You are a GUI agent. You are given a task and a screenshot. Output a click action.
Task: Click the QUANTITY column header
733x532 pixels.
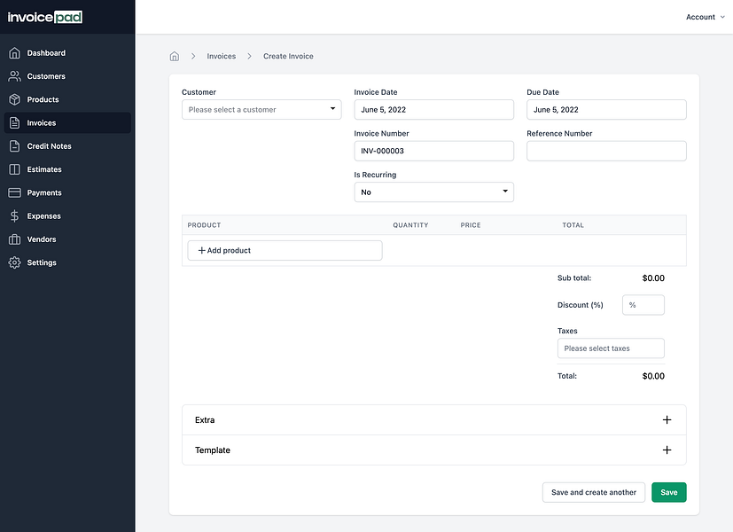pyautogui.click(x=410, y=225)
